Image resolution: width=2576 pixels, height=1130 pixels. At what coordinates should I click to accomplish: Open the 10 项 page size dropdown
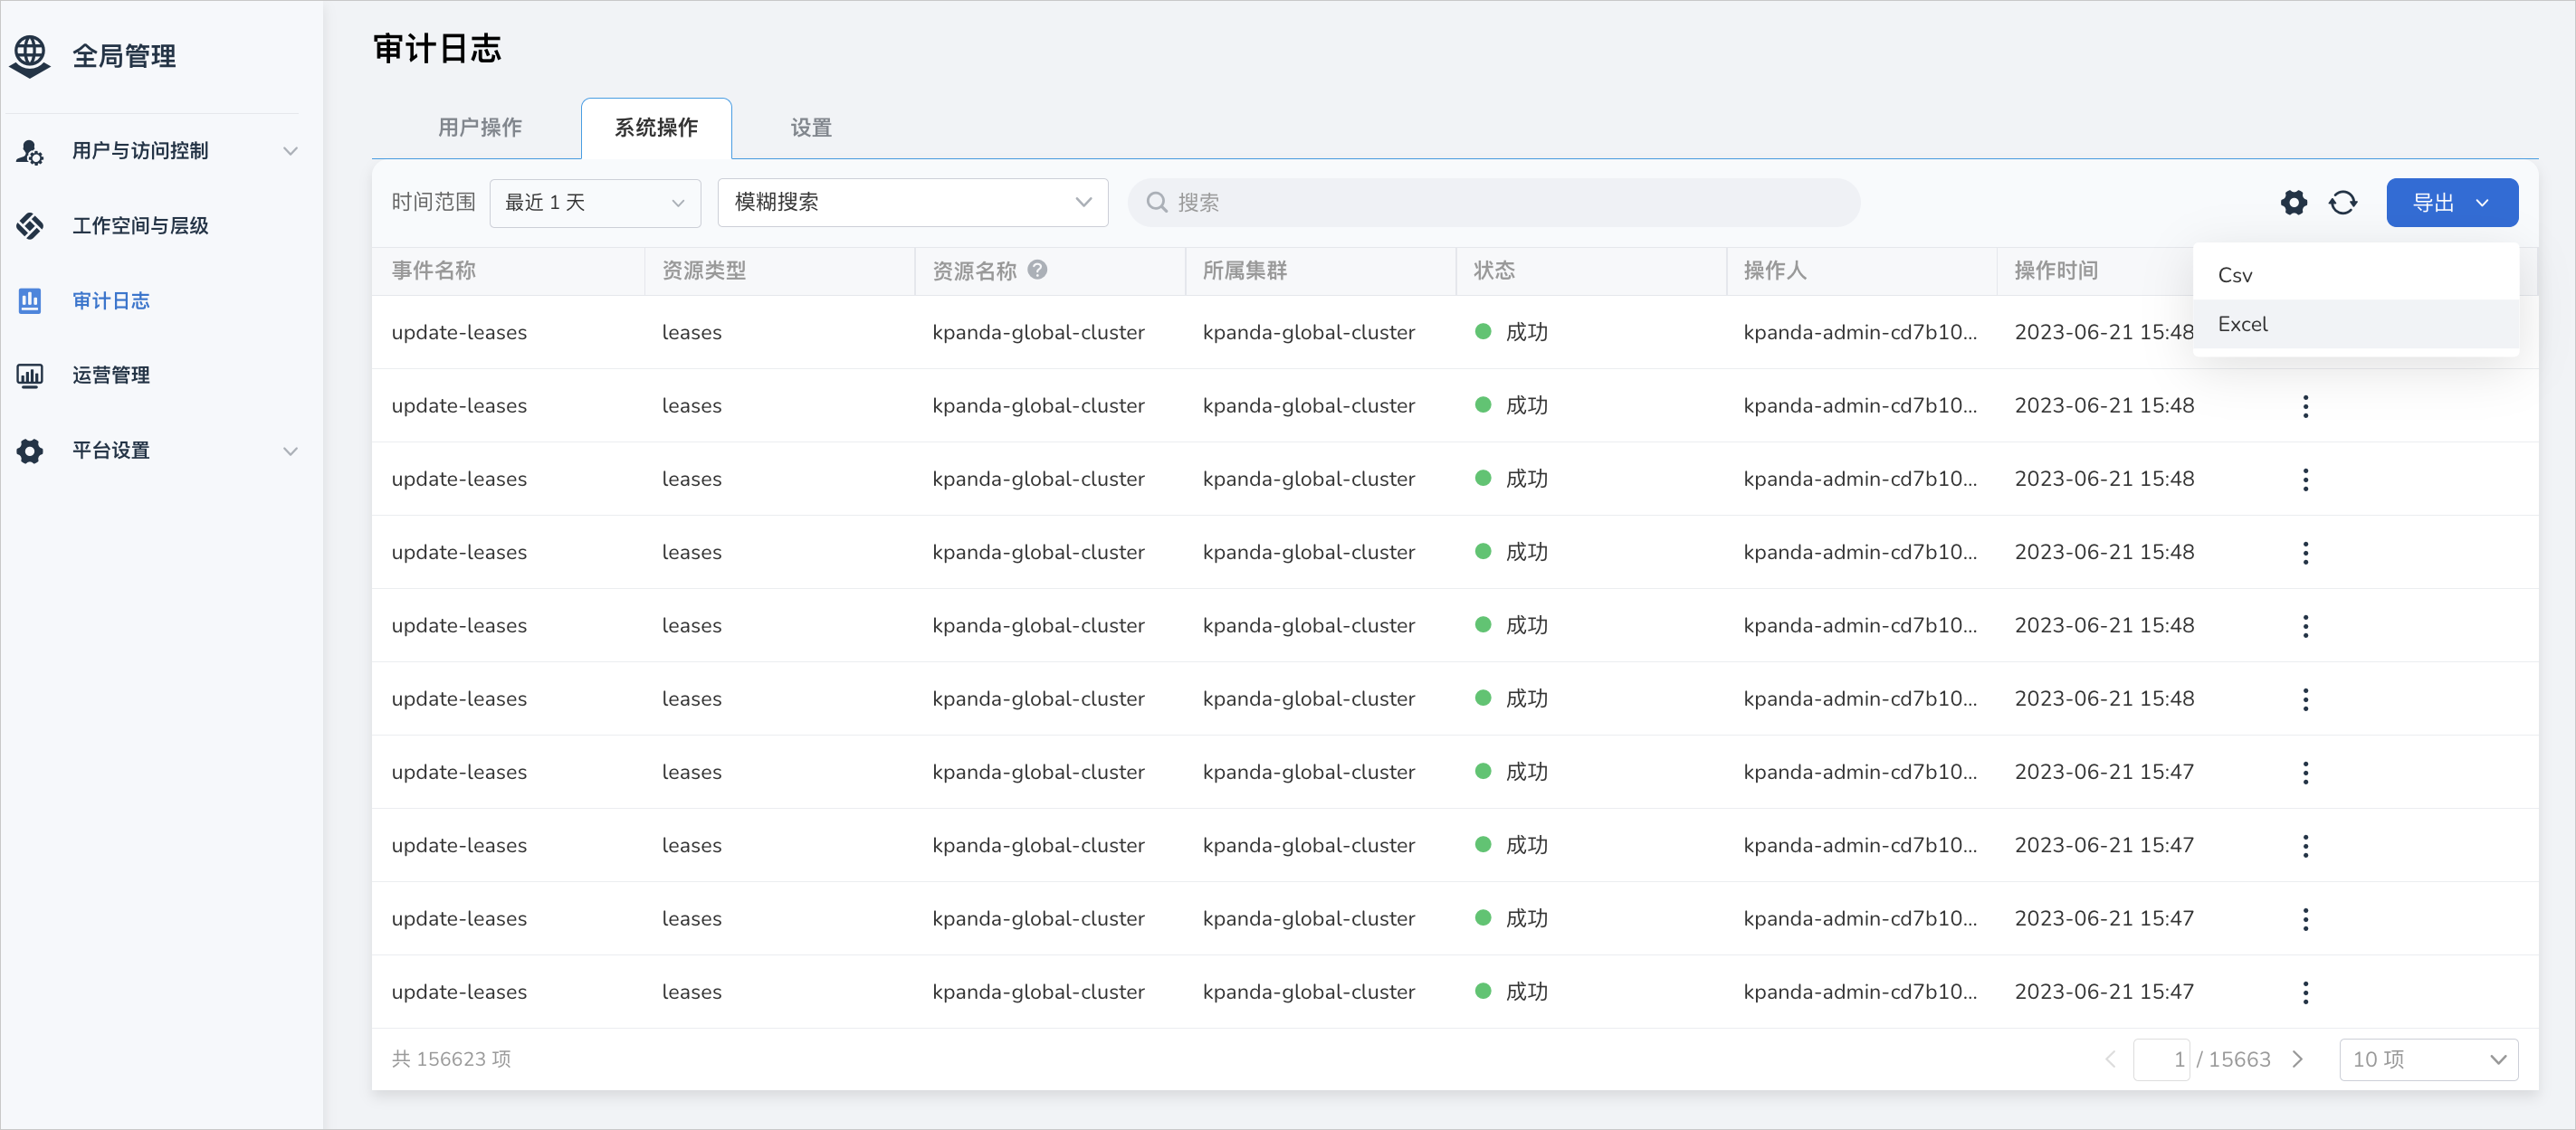(2428, 1059)
